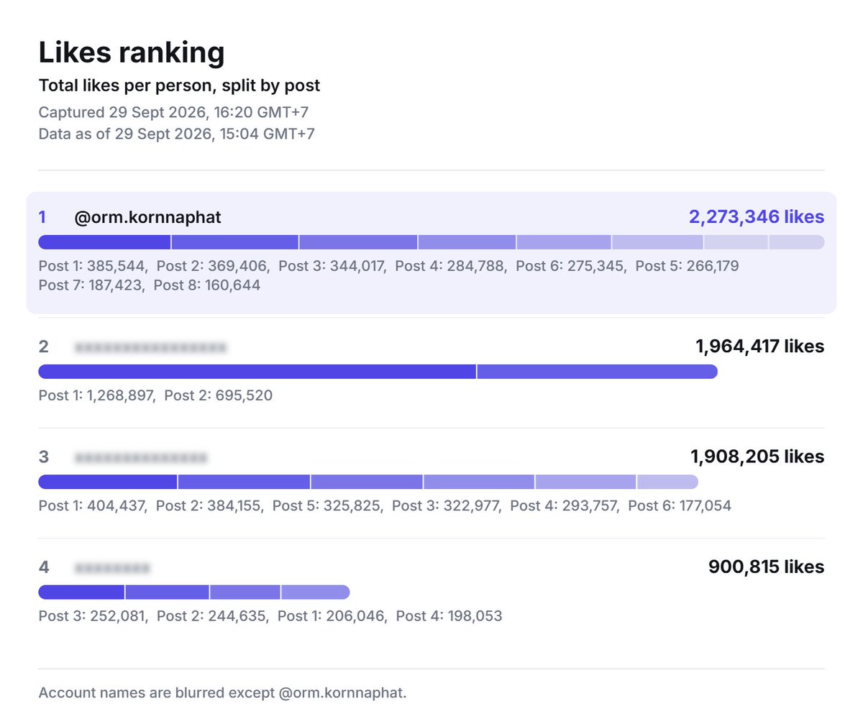Click the darkest first bar segment for rank 1

click(104, 242)
